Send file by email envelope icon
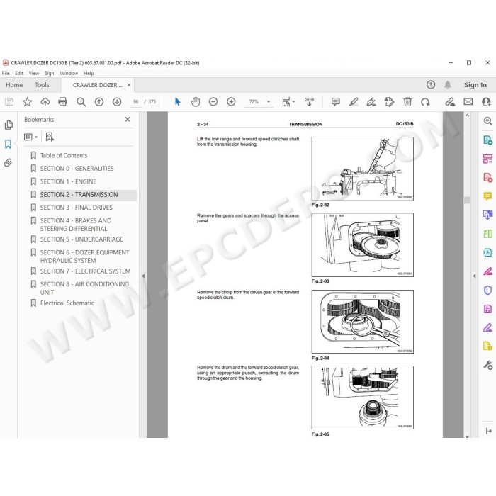Image resolution: width=496 pixels, height=496 pixels. point(468,102)
